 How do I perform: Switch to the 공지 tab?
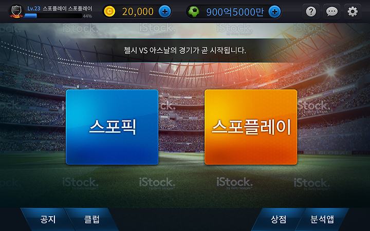(48, 220)
